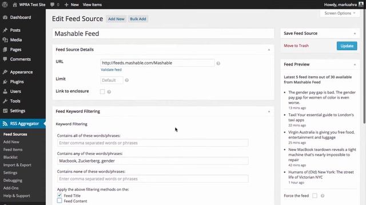Open the WPRA Test Site home icon
366x205 pixels.
(15, 5)
